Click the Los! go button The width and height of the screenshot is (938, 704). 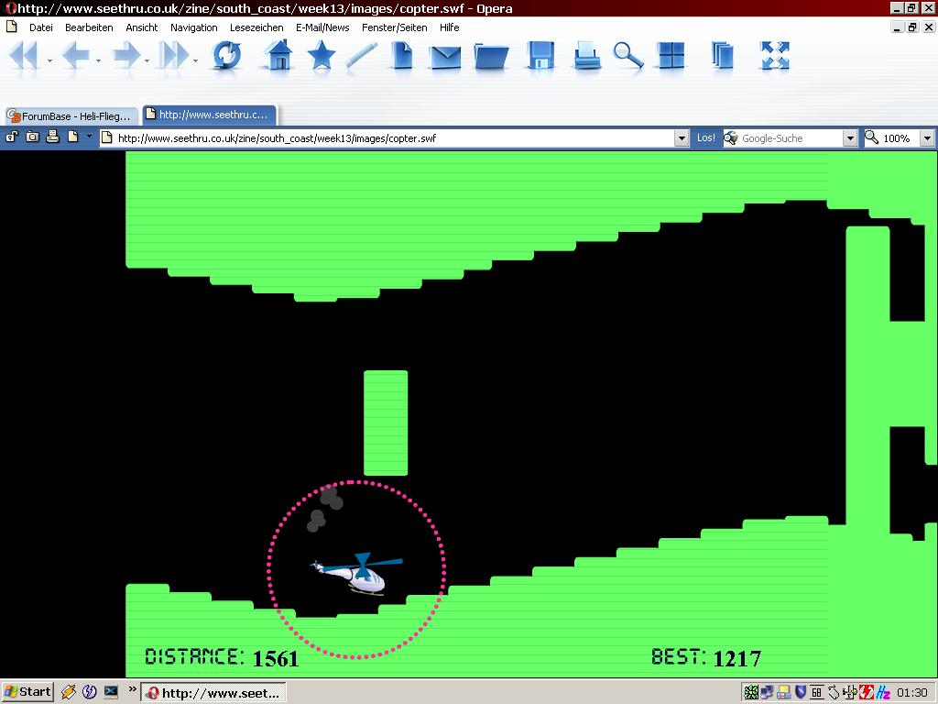click(706, 137)
